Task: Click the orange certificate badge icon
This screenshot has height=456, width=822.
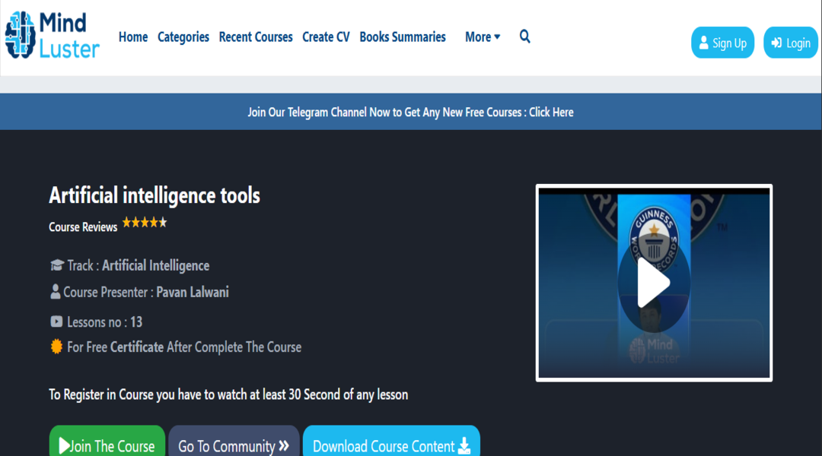Action: (56, 347)
